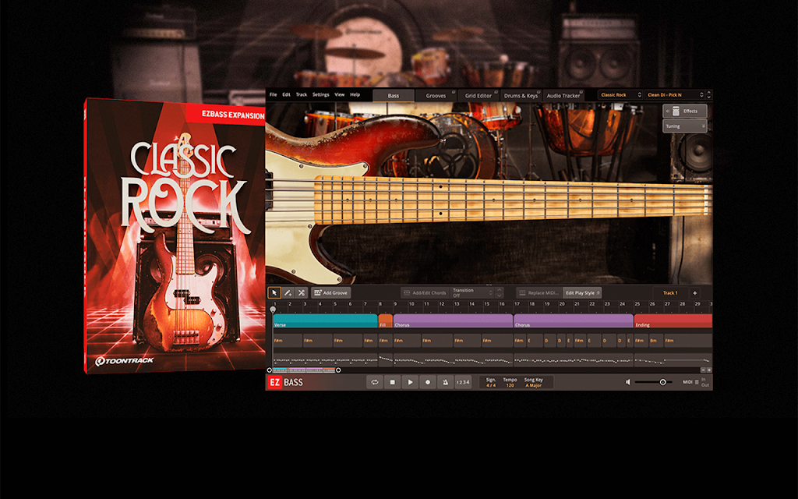
Task: Expand the Tuning panel
Action: 684,126
